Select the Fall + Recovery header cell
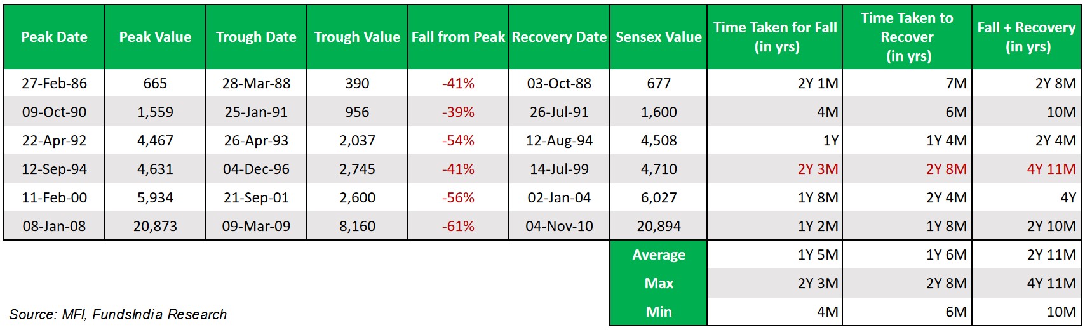 [x=1026, y=37]
